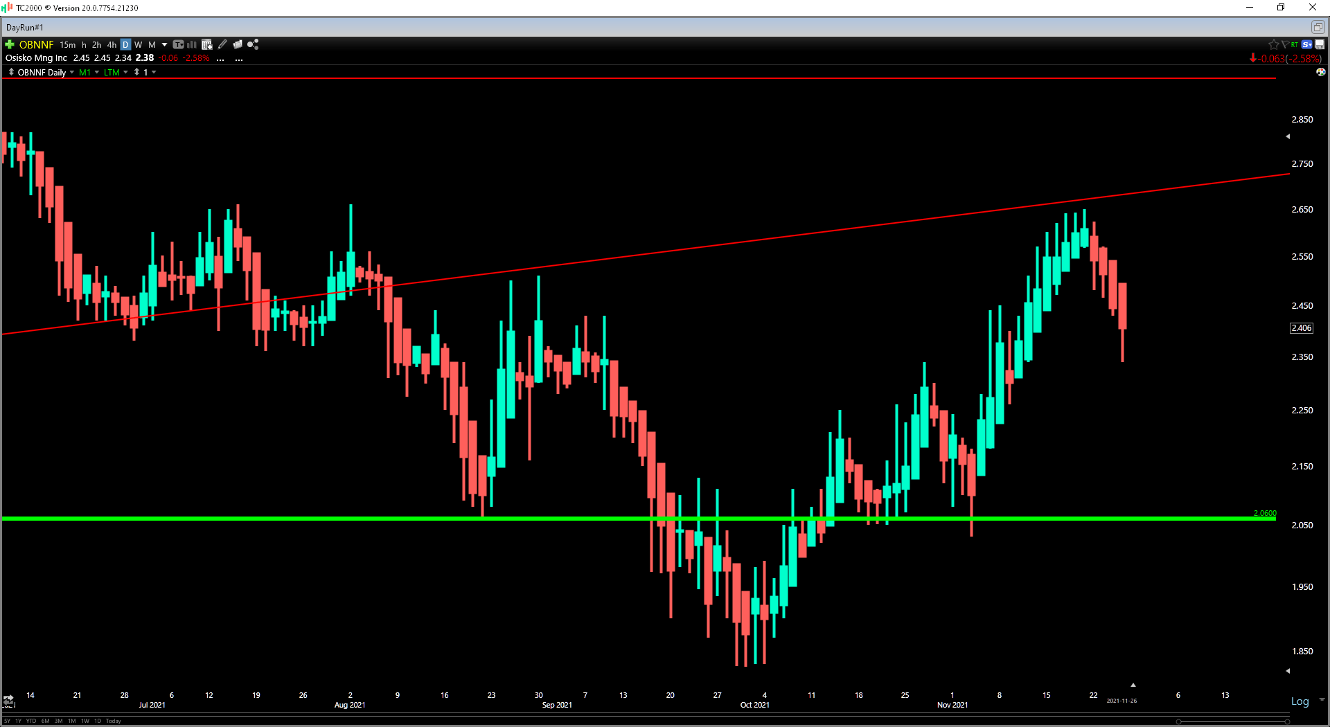The width and height of the screenshot is (1330, 727).
Task: Click the restore window icon in DayRun#1 tab bar
Action: point(1318,27)
